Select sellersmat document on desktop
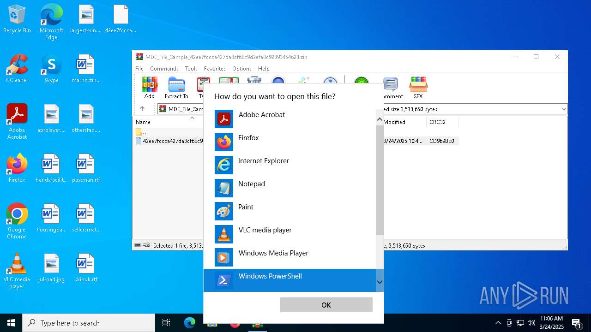Viewport: 591px width, 332px height. pos(86,219)
